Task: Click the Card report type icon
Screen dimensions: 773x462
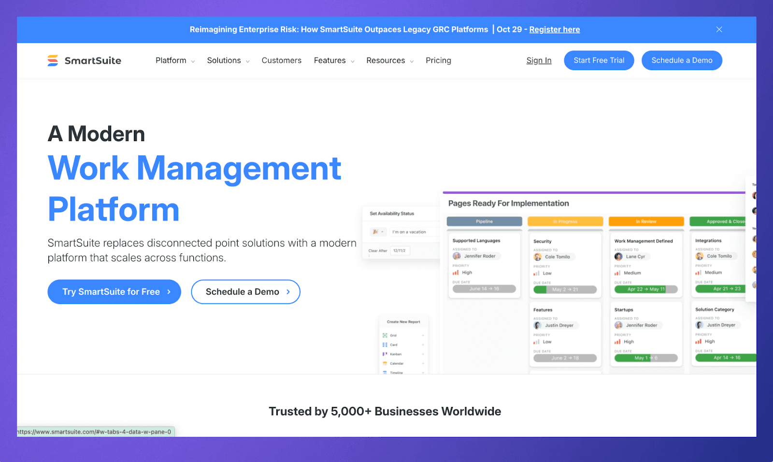Action: tap(385, 345)
